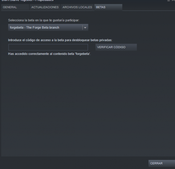
Task: Click the 'The Forge Beta branch' text in the selector
Action: click(x=43, y=28)
